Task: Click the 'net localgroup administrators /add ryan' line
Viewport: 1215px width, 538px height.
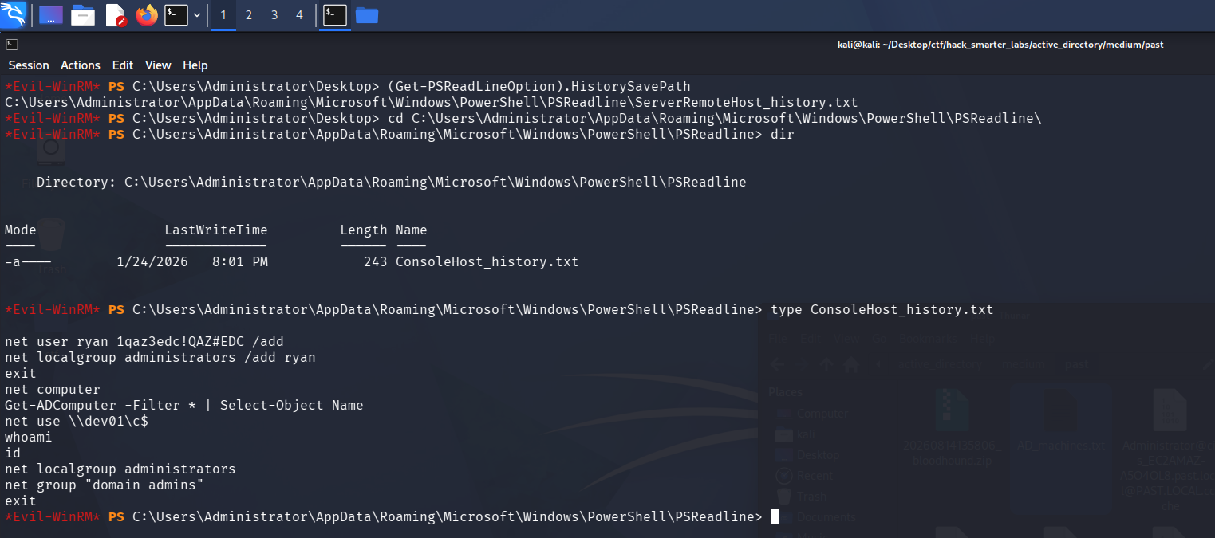Action: (x=160, y=357)
